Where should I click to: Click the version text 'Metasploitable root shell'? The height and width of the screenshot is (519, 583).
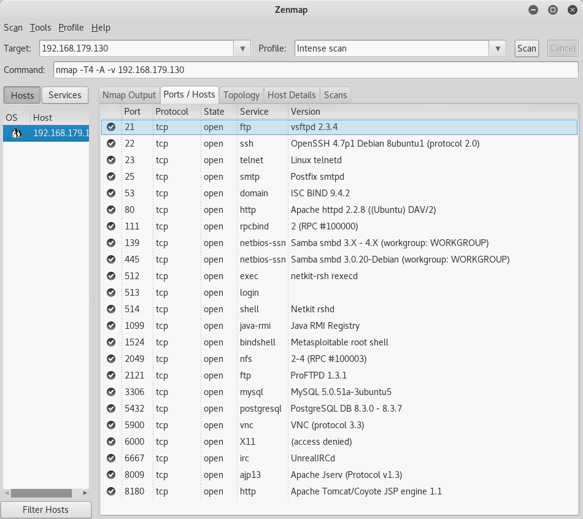339,342
